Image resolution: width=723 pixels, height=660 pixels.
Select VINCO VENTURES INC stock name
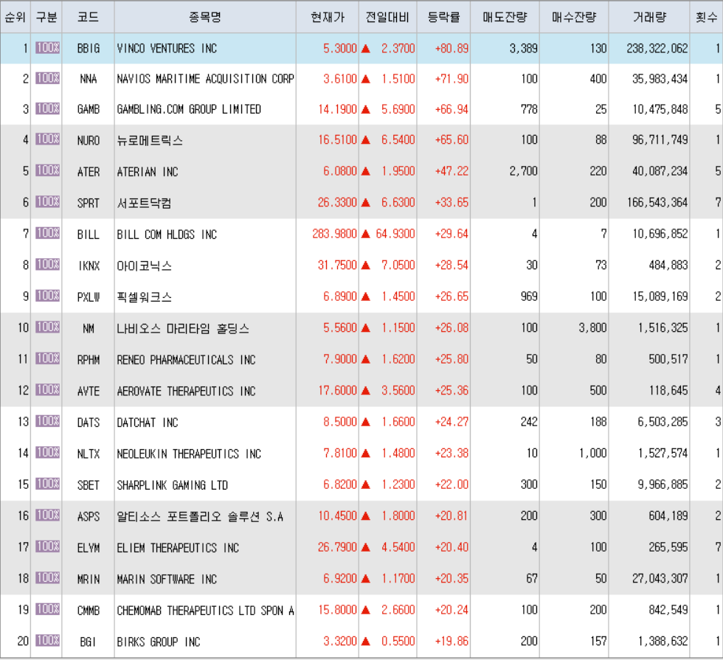coord(167,49)
